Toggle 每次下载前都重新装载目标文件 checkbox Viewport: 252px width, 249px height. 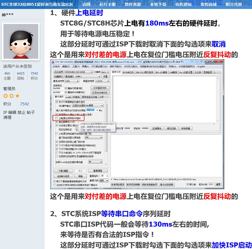pos(55,181)
